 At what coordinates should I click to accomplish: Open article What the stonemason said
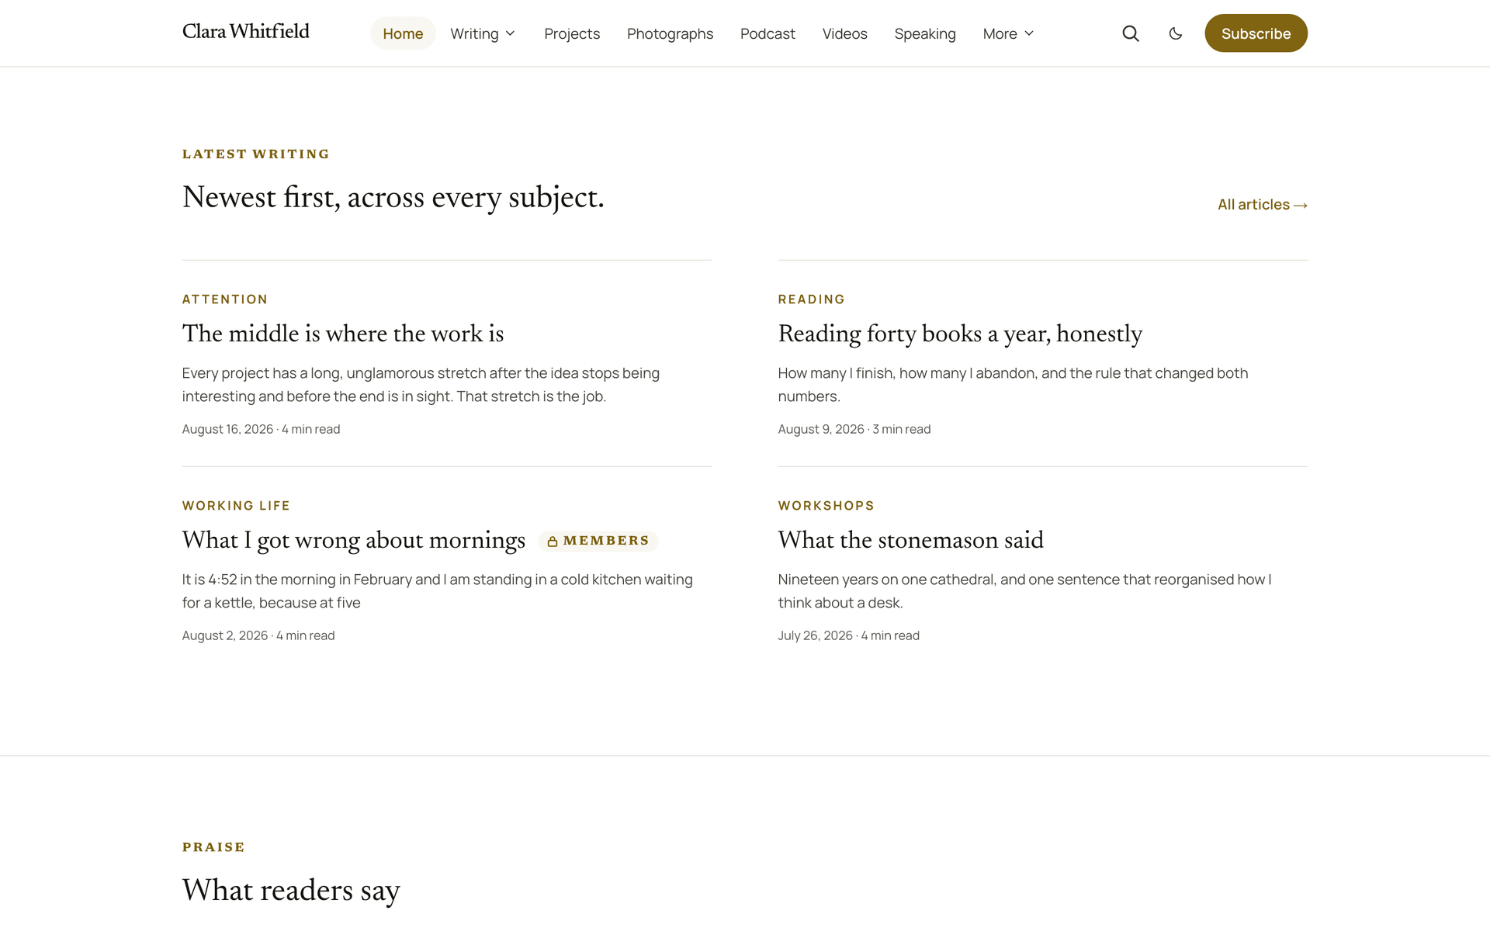[x=911, y=540]
